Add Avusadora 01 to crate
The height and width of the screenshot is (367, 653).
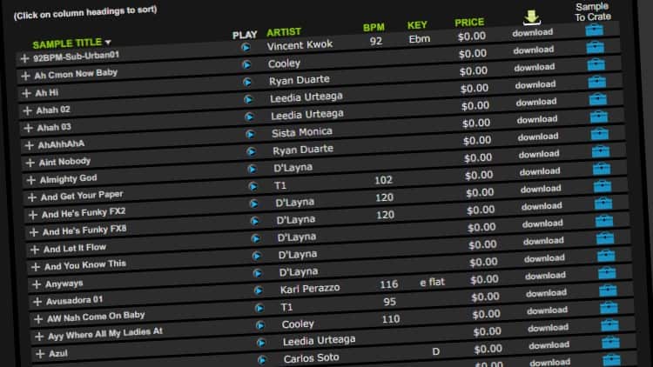coord(608,272)
